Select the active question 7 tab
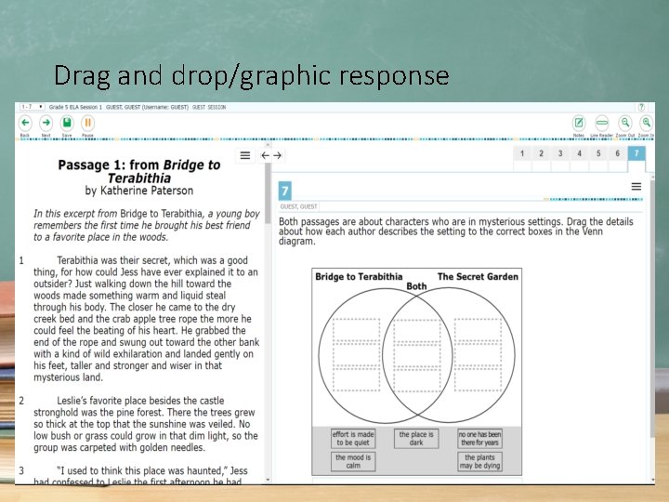Screen dimensions: 669x502 (636, 153)
